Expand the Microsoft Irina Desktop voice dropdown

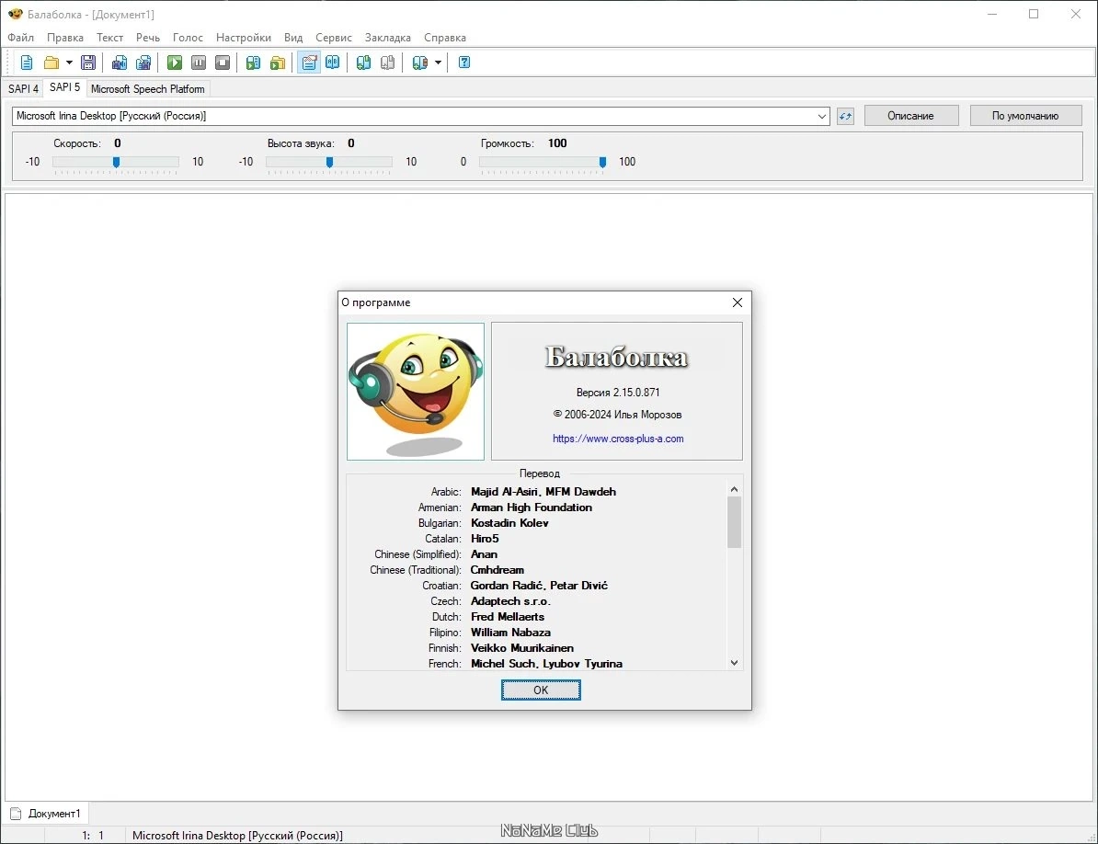(x=822, y=116)
